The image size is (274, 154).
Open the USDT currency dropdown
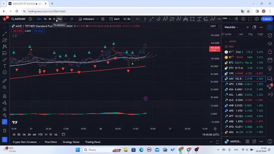215,26
